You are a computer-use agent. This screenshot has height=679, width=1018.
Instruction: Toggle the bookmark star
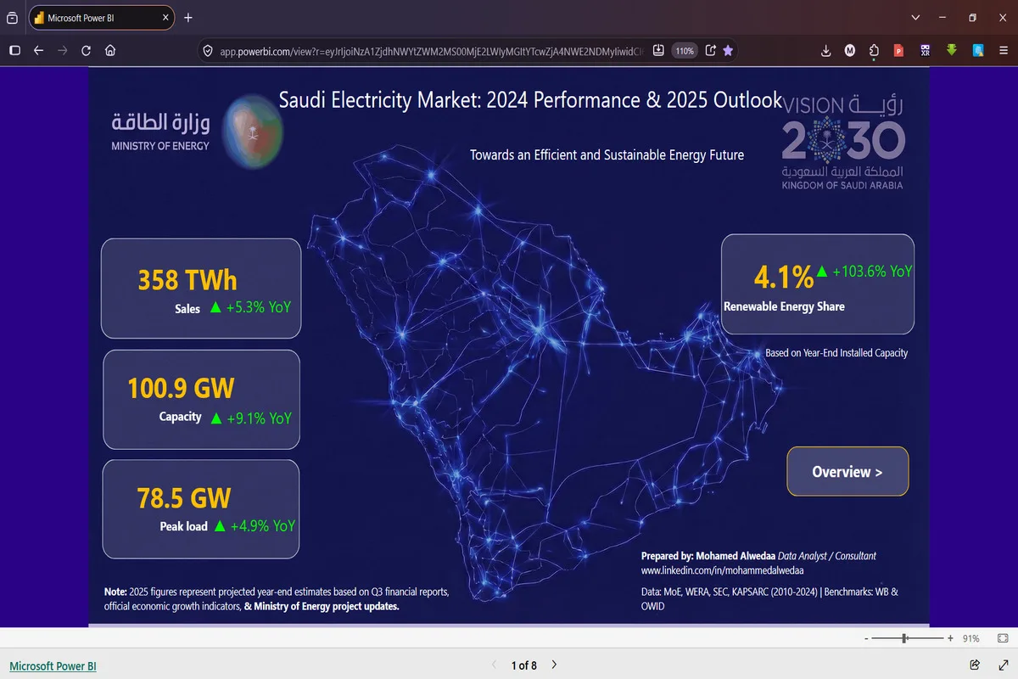pos(728,51)
